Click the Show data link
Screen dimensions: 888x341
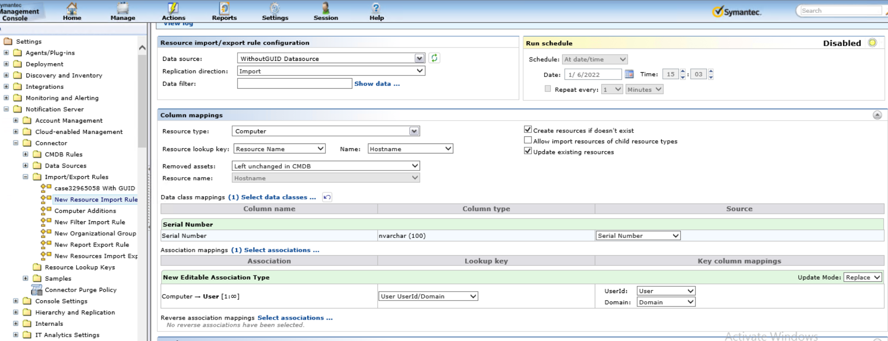tap(377, 84)
